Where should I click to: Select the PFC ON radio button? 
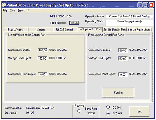[108, 113]
